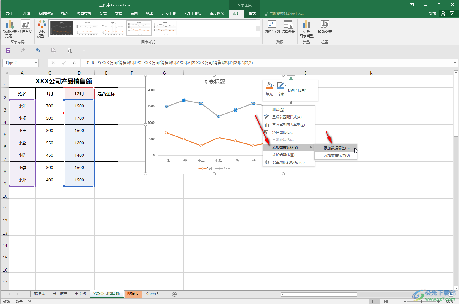The image size is (459, 304).
Task: Click the zoom in plus button
Action: tap(439, 301)
